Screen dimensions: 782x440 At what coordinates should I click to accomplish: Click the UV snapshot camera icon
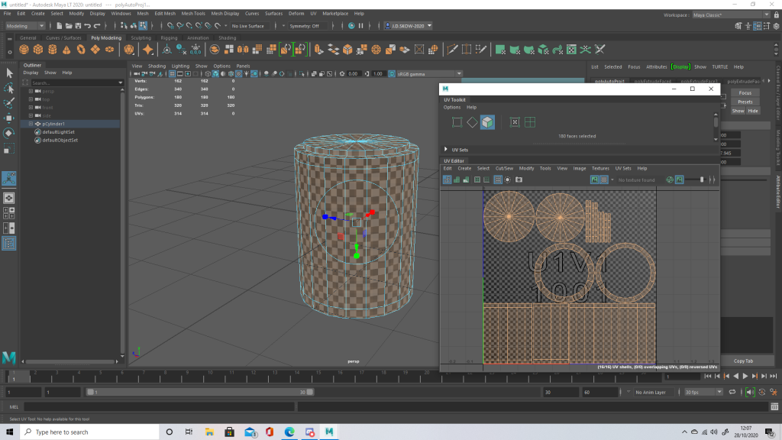click(519, 180)
